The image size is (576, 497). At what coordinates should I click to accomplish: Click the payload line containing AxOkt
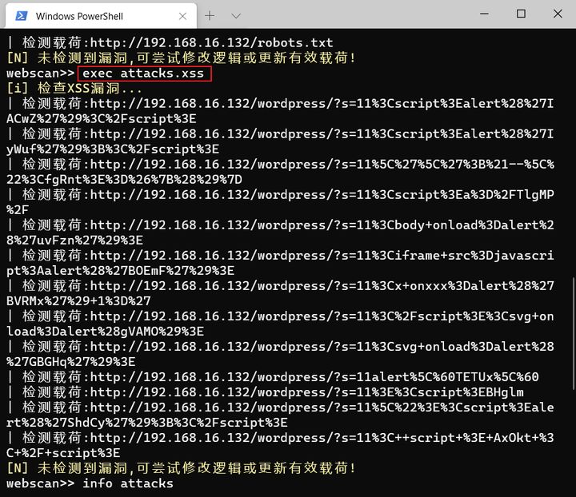click(x=280, y=445)
